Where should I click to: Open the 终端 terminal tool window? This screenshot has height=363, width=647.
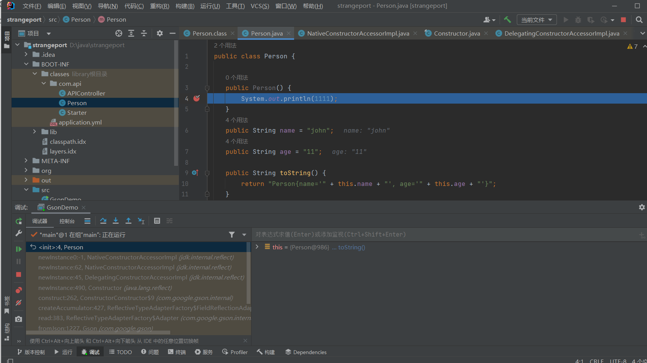177,352
